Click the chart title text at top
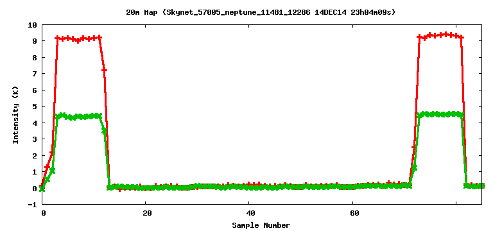Viewport: 493px width, 231px height. point(261,13)
